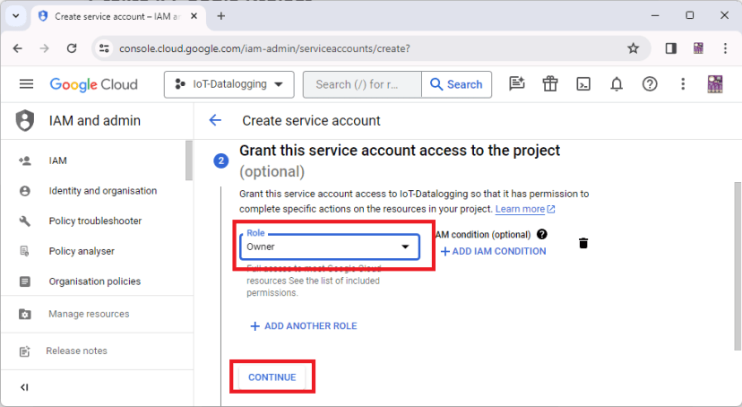
Task: Click the Continue button
Action: (272, 377)
